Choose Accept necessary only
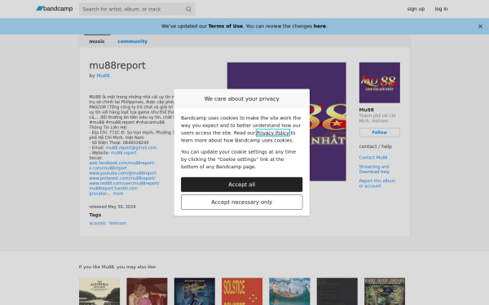Image resolution: width=489 pixels, height=305 pixels. [x=242, y=203]
